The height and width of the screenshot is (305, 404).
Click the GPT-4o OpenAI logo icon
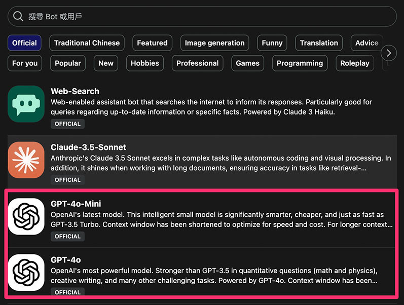coord(26,272)
